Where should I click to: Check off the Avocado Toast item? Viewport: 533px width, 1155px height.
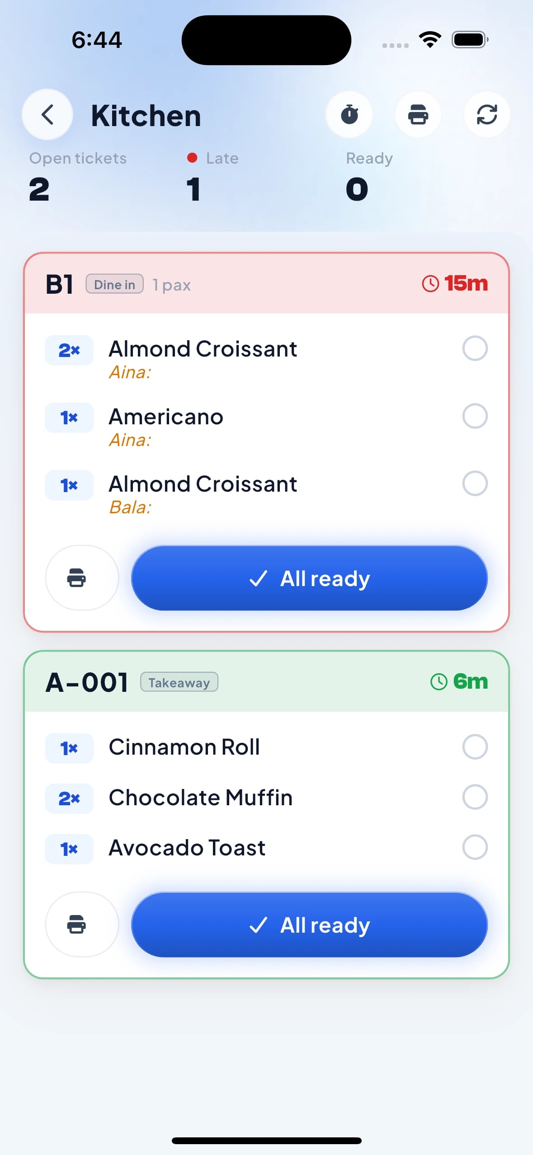tap(475, 847)
